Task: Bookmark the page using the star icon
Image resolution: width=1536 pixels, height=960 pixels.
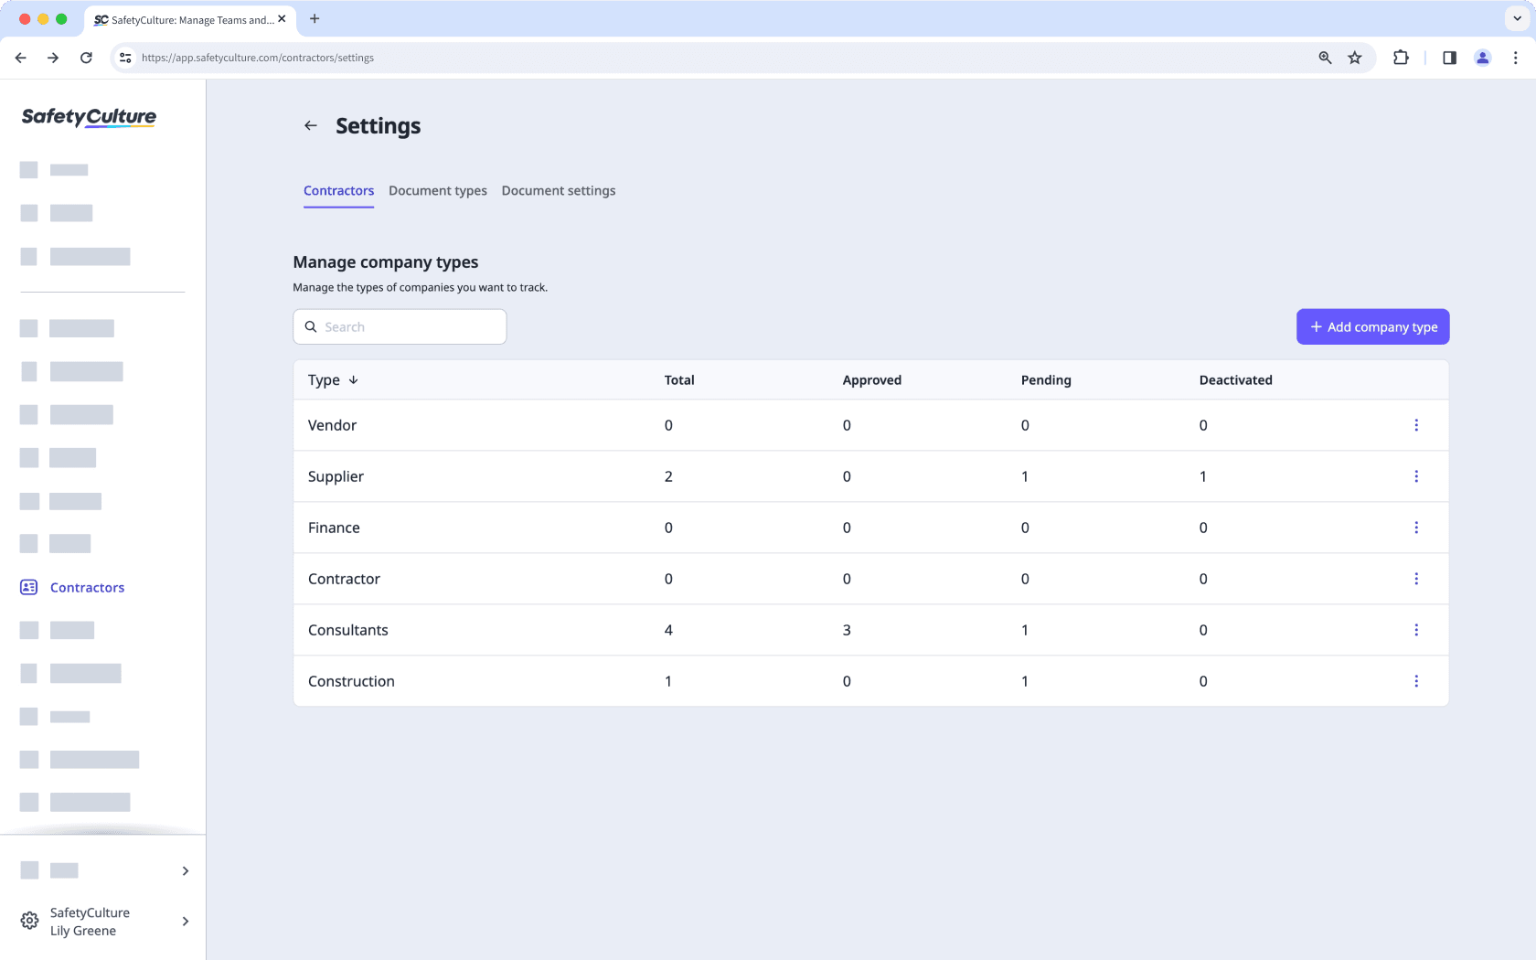Action: 1355,58
